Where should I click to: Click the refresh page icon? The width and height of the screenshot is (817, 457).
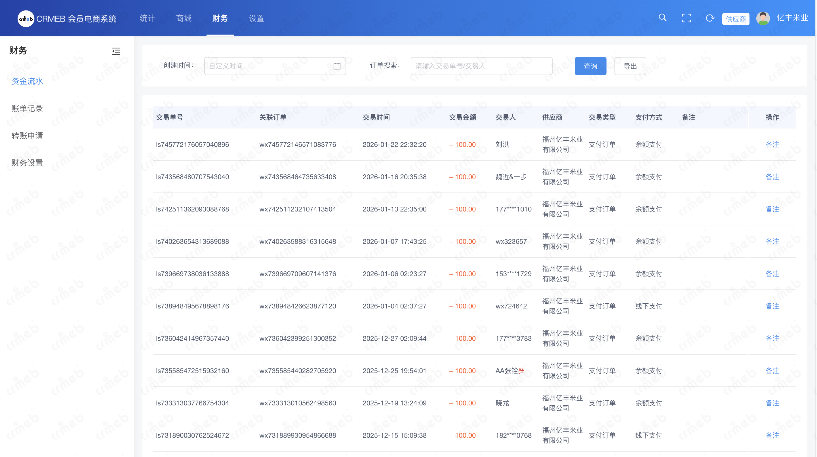click(x=710, y=18)
